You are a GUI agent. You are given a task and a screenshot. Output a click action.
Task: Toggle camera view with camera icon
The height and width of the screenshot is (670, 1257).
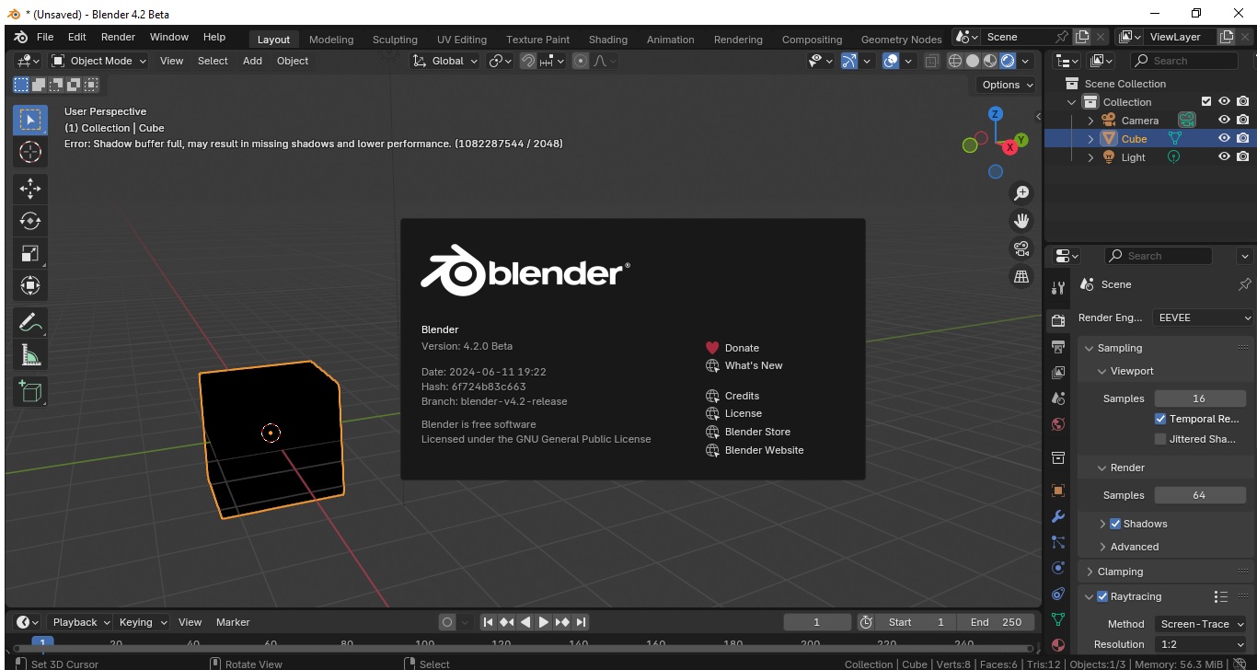1021,248
